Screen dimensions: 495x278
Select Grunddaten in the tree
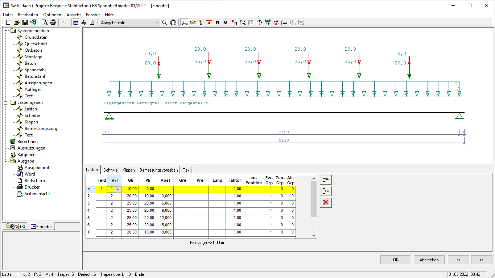[x=36, y=37]
